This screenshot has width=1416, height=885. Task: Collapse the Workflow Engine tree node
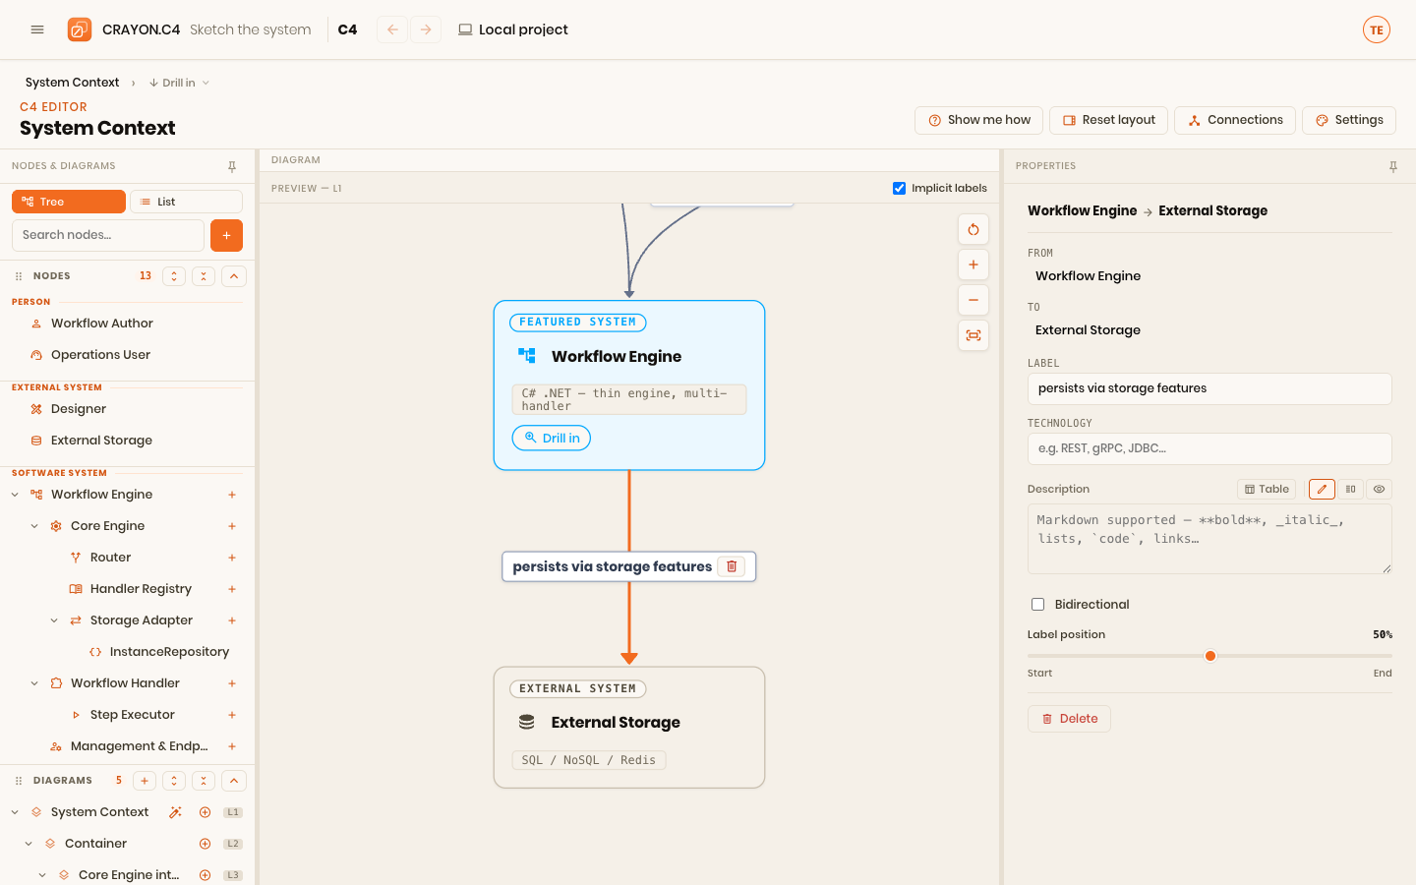click(15, 495)
